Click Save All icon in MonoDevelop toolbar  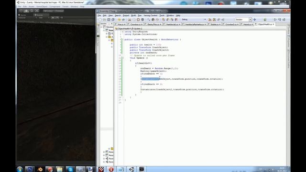[x=113, y=20]
